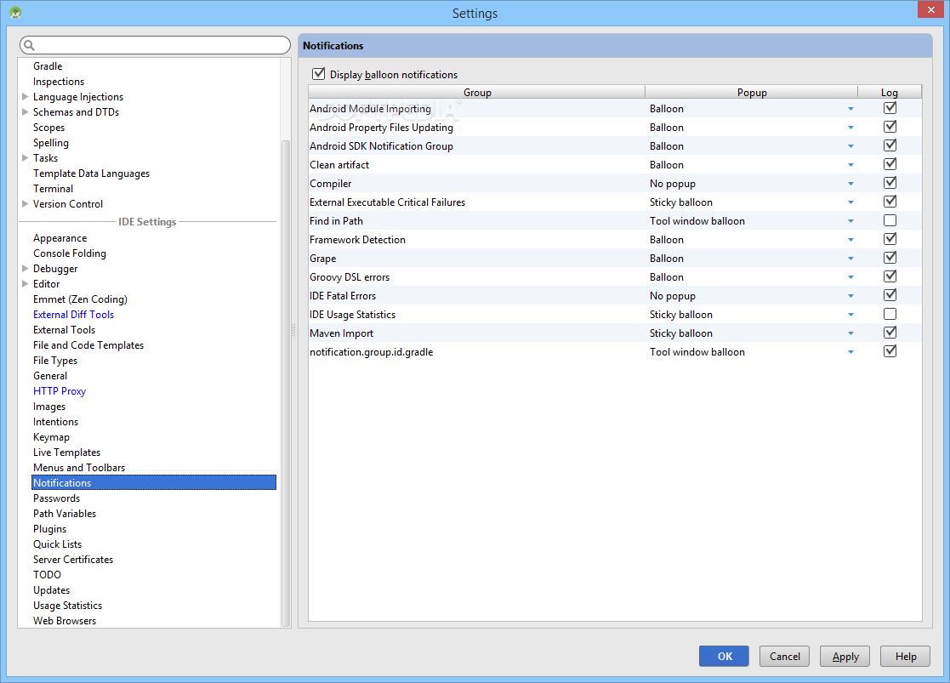Toggle Display balloon notifications checkbox
This screenshot has width=950, height=683.
pos(318,74)
